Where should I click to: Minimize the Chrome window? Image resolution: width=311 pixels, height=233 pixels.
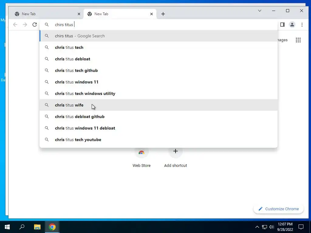tap(274, 11)
